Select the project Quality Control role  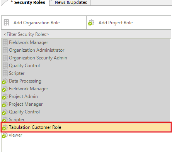pyautogui.click(x=86, y=112)
